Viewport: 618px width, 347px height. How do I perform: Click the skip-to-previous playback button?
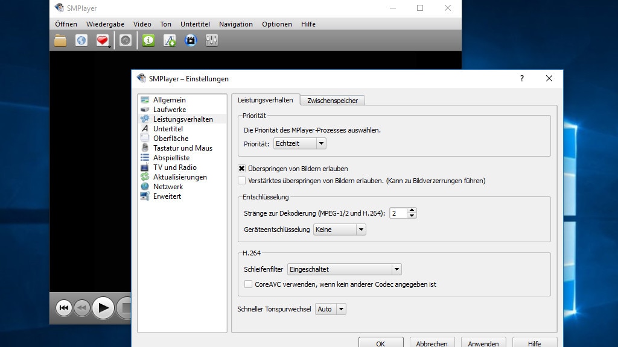click(63, 308)
